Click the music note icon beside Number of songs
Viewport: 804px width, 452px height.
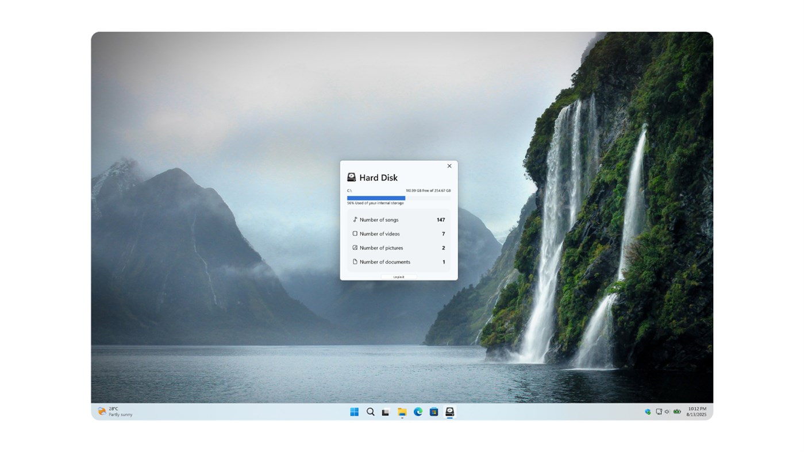coord(354,219)
